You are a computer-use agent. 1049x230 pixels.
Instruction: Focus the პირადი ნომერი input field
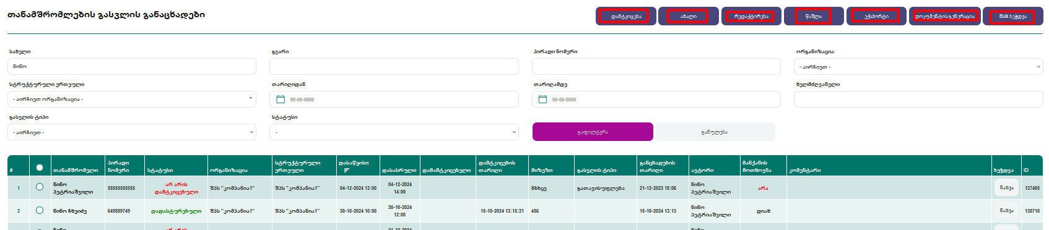[656, 67]
